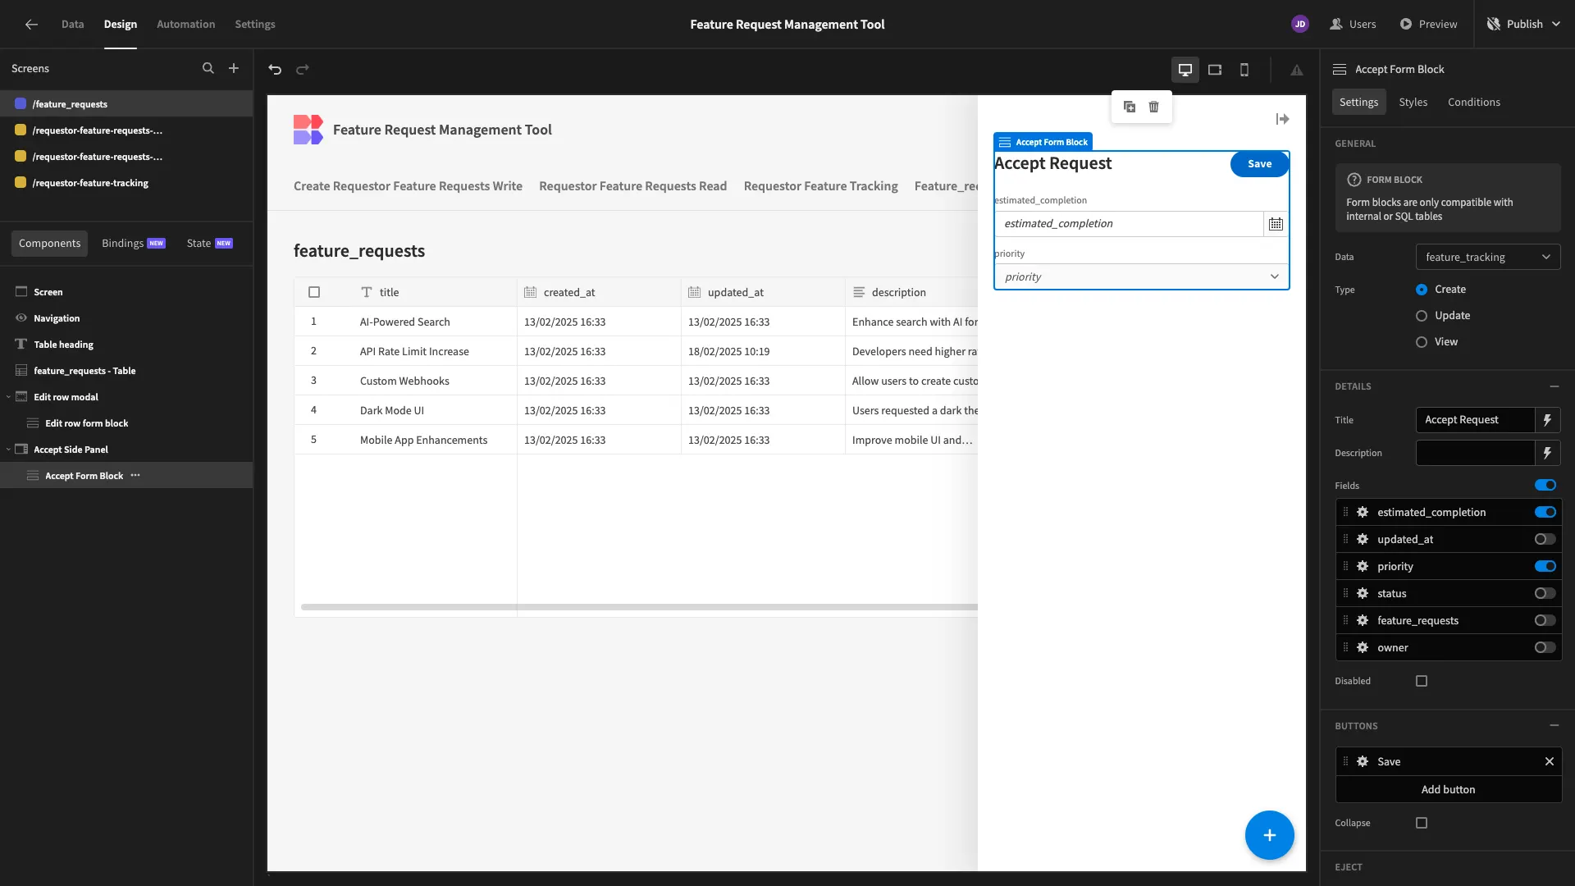Open the Data tab
This screenshot has width=1575, height=886.
tap(72, 25)
